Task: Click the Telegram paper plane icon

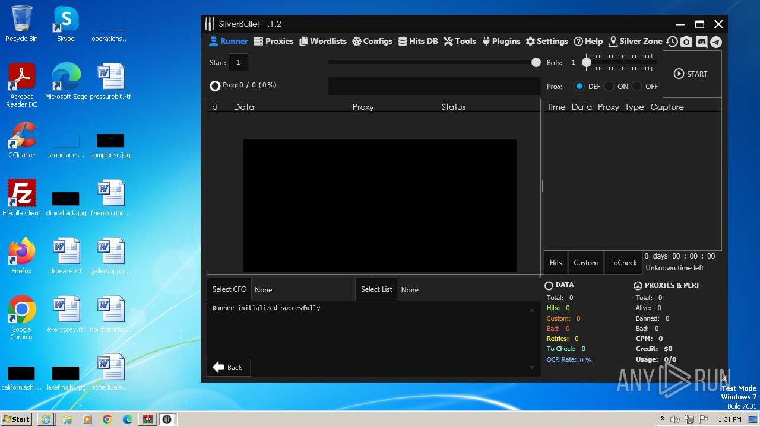Action: 716,42
